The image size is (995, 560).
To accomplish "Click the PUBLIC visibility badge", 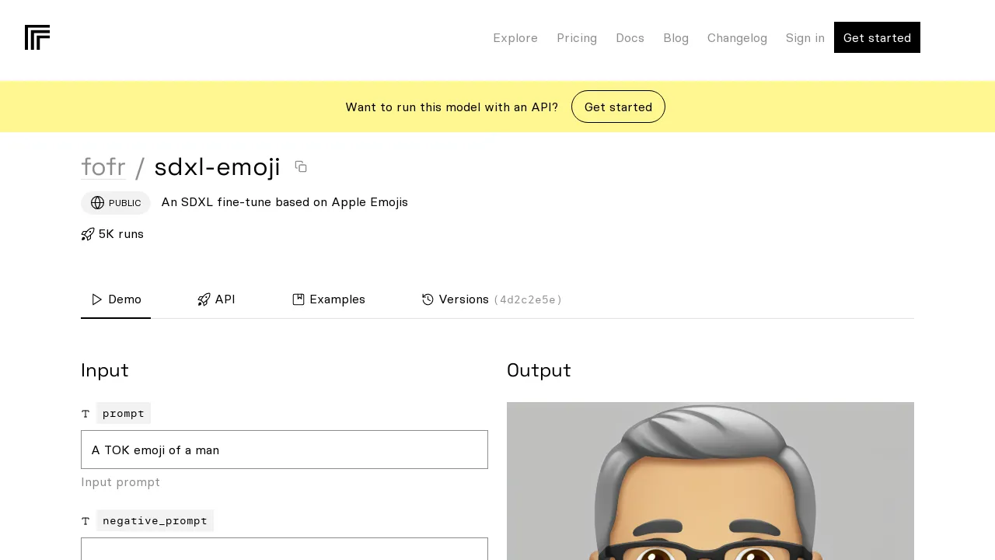I will click(116, 203).
